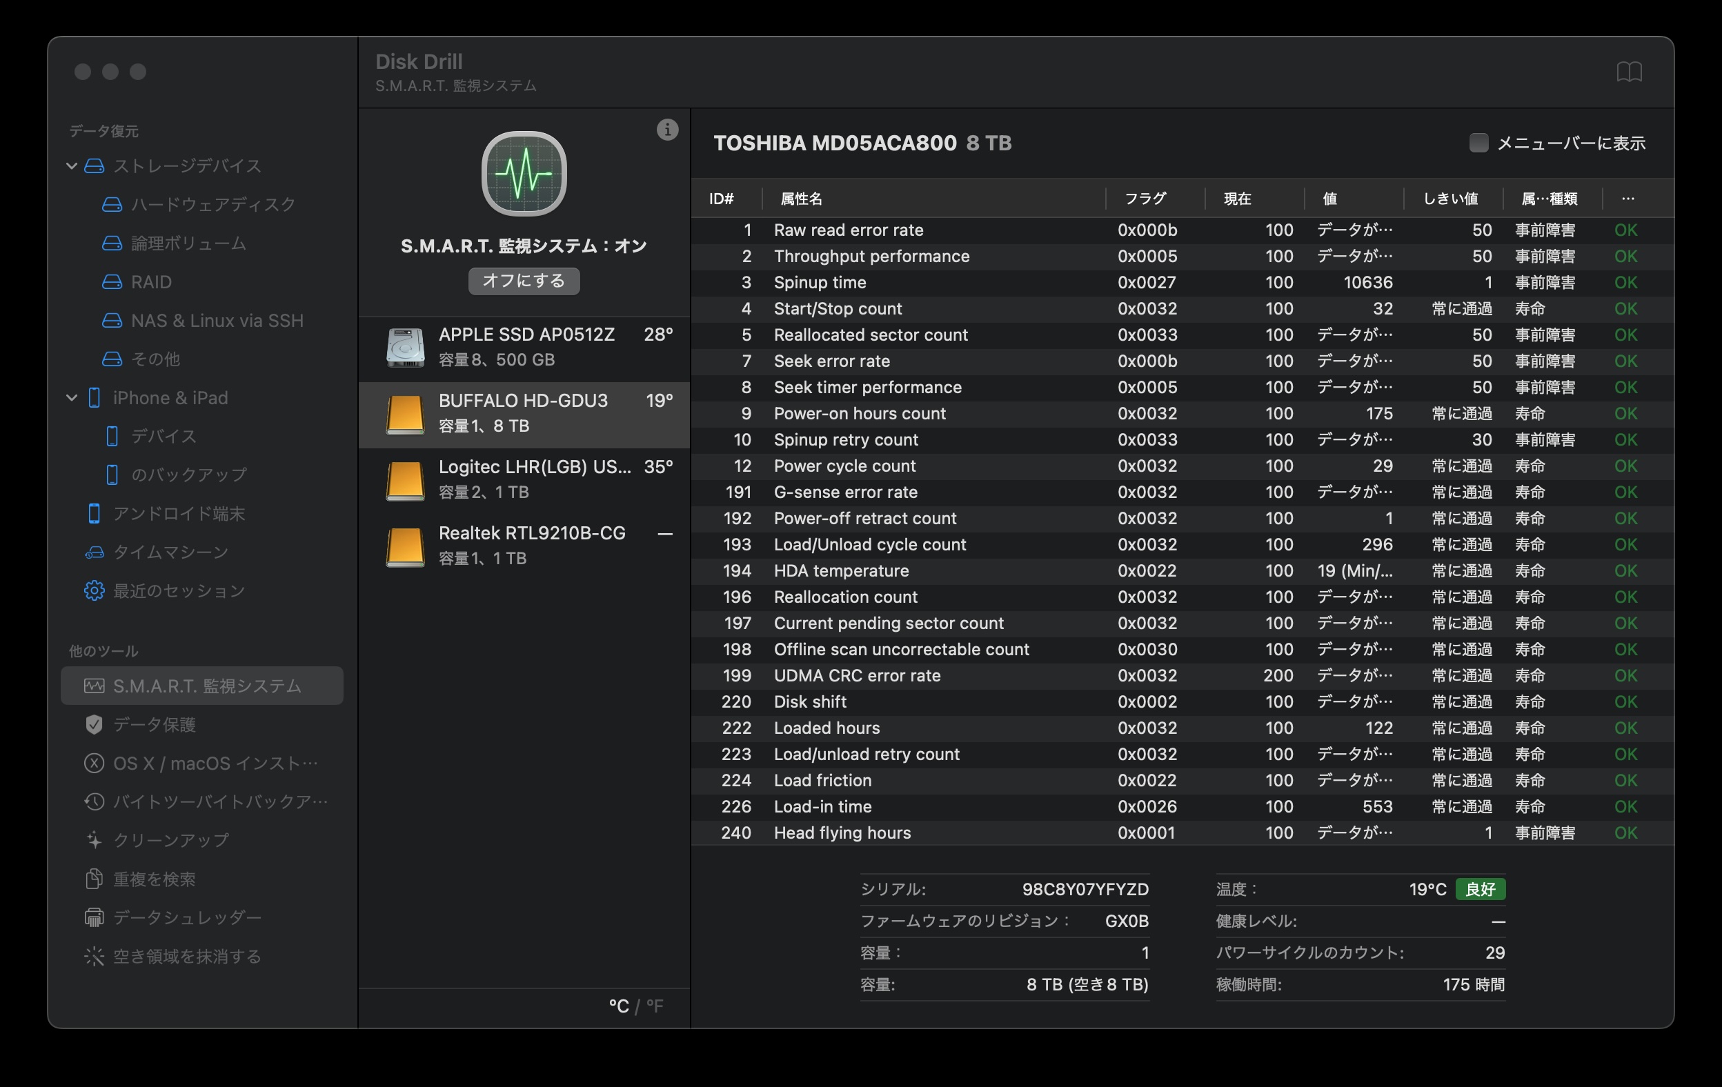Image resolution: width=1722 pixels, height=1087 pixels.
Task: Enable メニューバーに表示 checkbox
Action: (x=1478, y=143)
